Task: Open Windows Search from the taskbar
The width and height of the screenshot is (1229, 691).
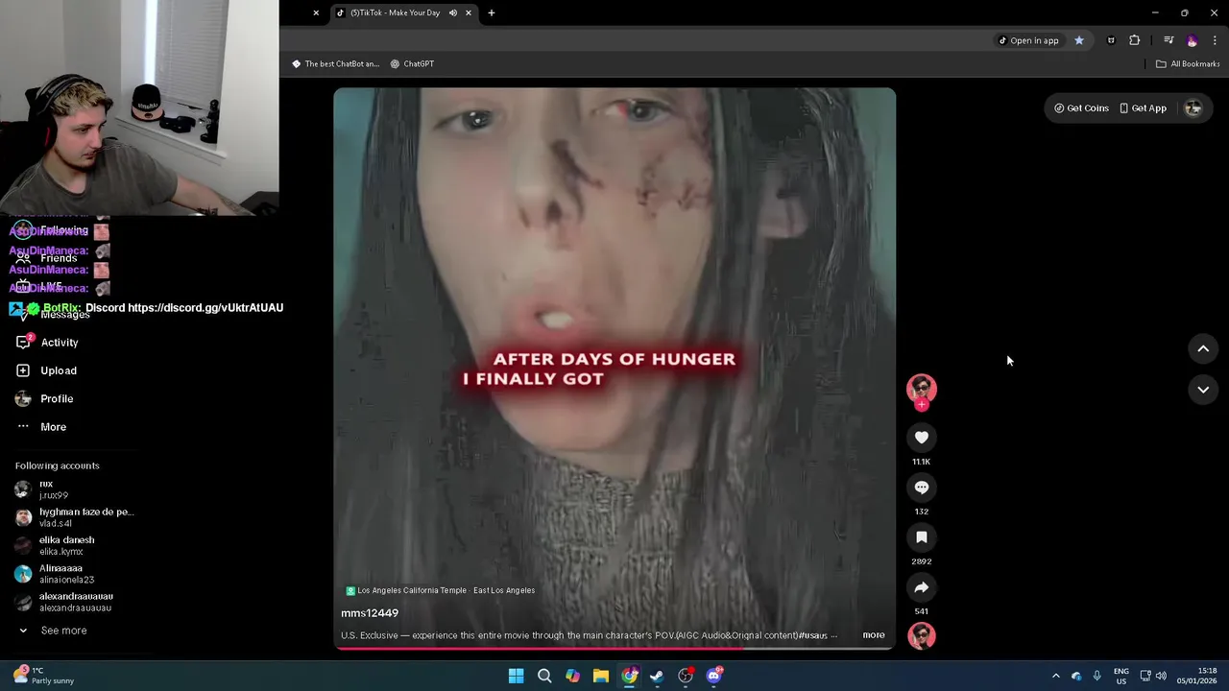Action: click(x=544, y=676)
